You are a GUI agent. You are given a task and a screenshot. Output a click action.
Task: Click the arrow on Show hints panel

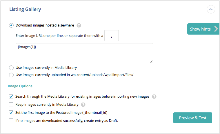[216, 29]
